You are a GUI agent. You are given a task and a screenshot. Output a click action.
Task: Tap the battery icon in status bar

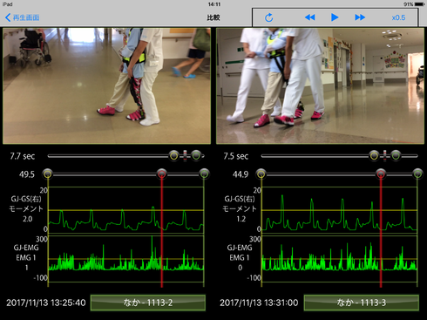[420, 4]
